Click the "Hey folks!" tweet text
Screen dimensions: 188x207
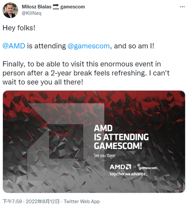[19, 28]
